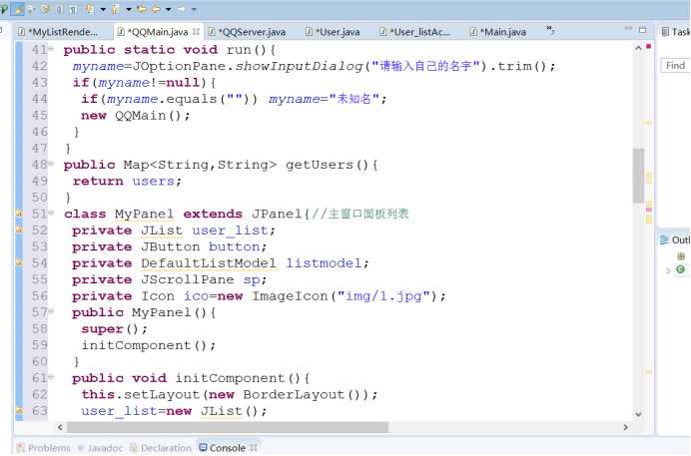This screenshot has width=691, height=456.
Task: Collapse the run() method at line 41
Action: point(51,49)
